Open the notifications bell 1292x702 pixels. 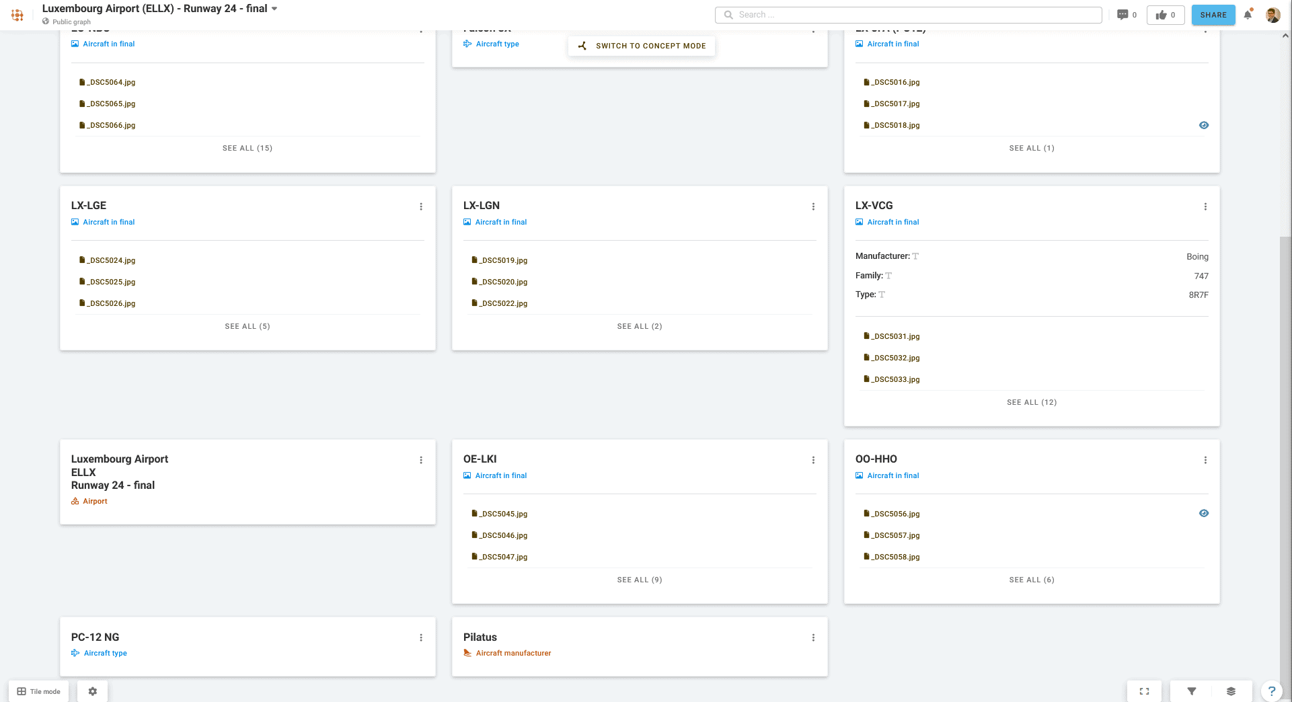pyautogui.click(x=1248, y=15)
